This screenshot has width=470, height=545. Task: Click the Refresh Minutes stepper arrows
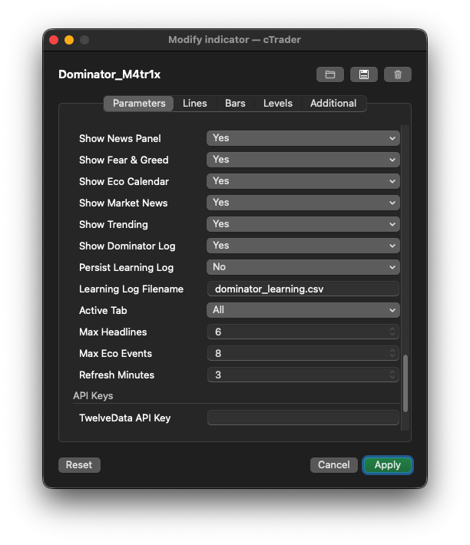pyautogui.click(x=392, y=375)
